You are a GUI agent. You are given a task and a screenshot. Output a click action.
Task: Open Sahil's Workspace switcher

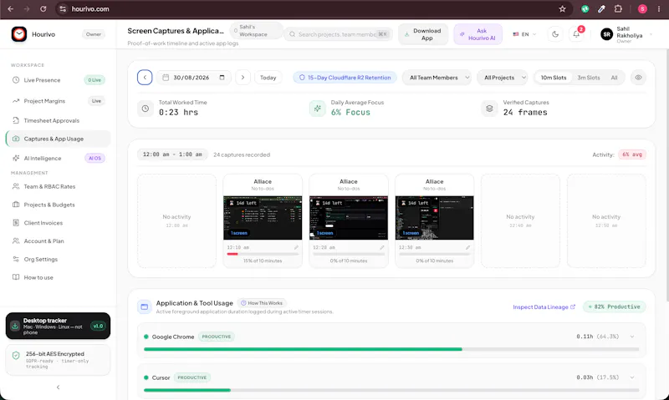[256, 31]
